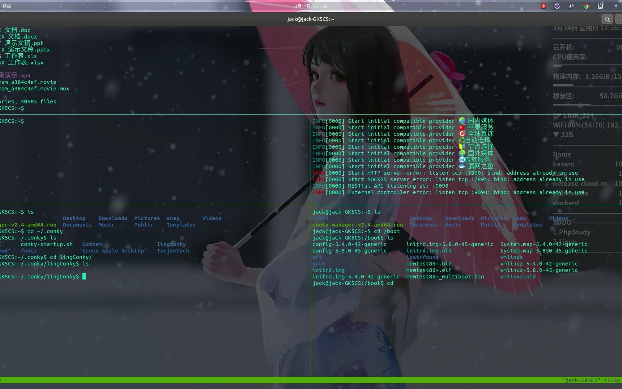The width and height of the screenshot is (622, 389).
Task: Click the efi directory entry
Action: 317,257
